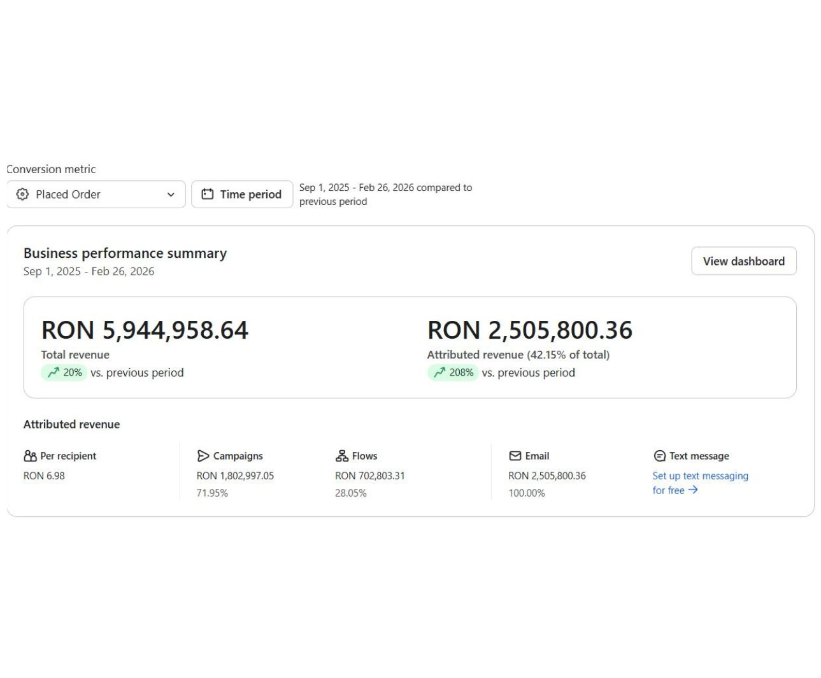Image resolution: width=821 pixels, height=678 pixels.
Task: Click Attributed revenue (42.15% of total) label
Action: tap(518, 355)
